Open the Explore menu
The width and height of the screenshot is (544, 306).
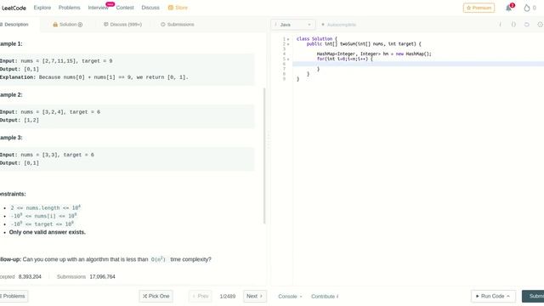(42, 8)
